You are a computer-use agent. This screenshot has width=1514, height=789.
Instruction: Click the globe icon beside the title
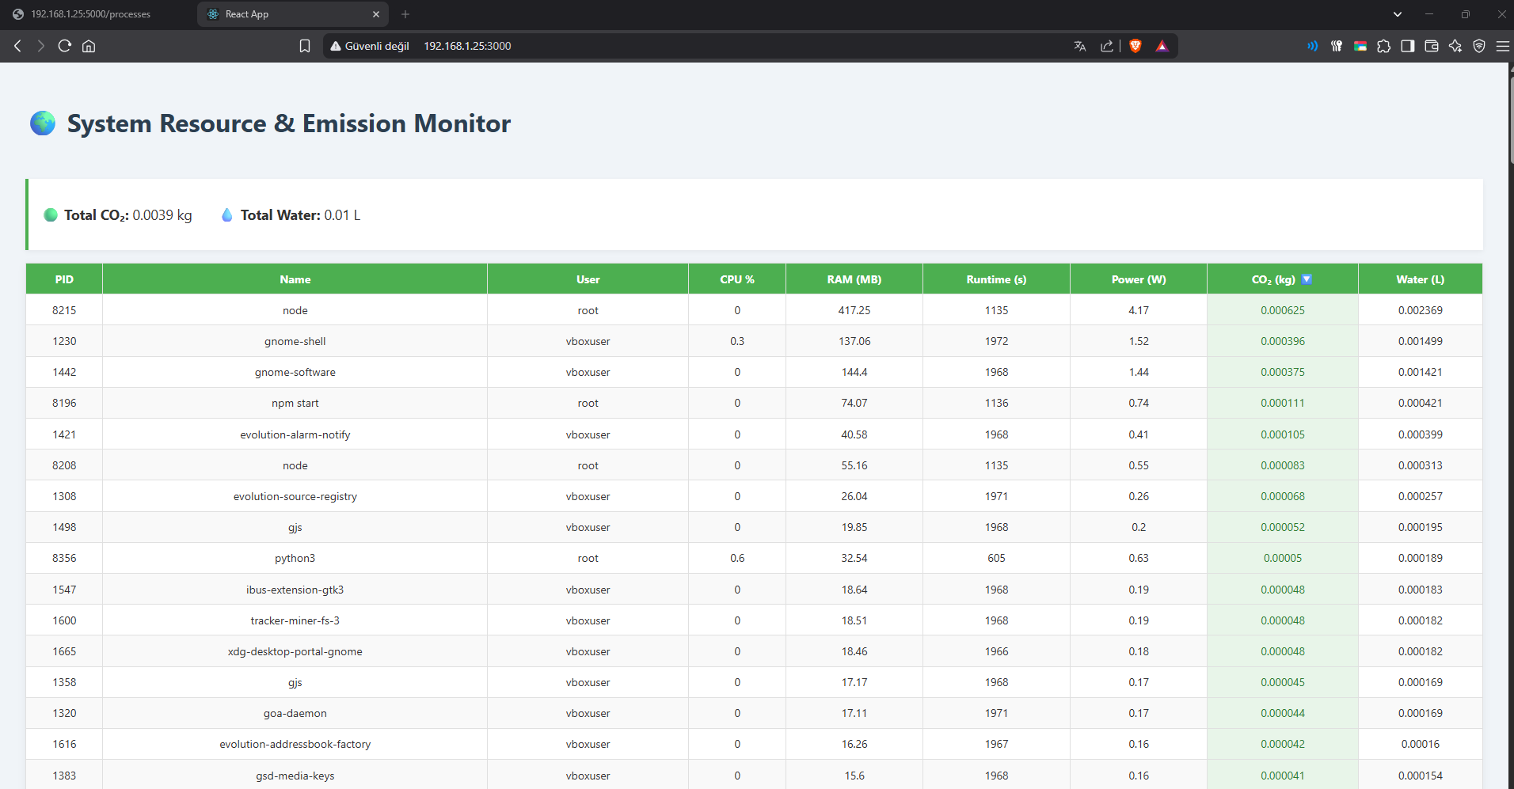[x=43, y=123]
